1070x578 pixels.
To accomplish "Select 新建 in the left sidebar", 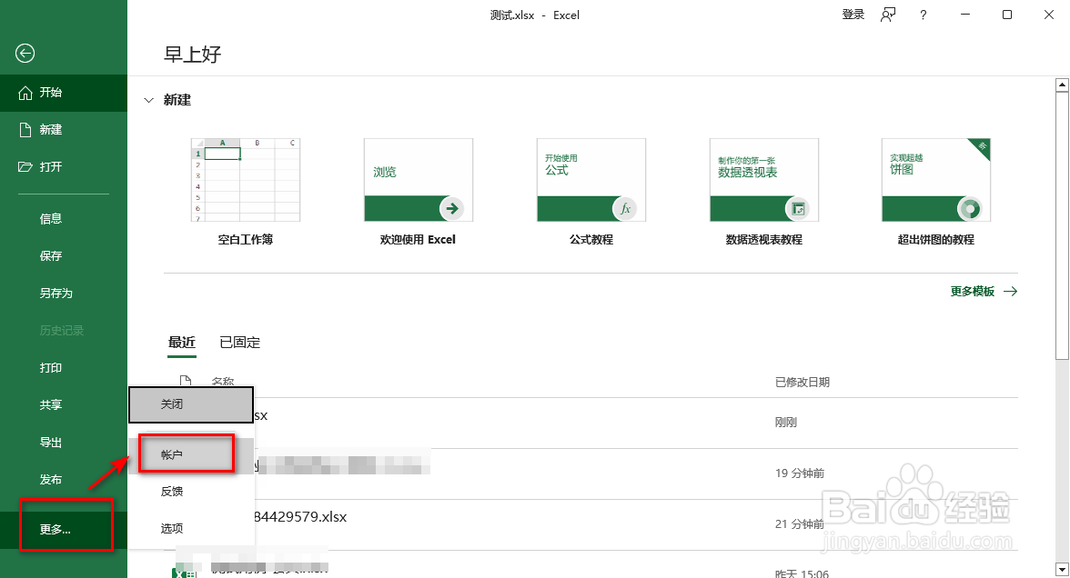I will pyautogui.click(x=64, y=129).
